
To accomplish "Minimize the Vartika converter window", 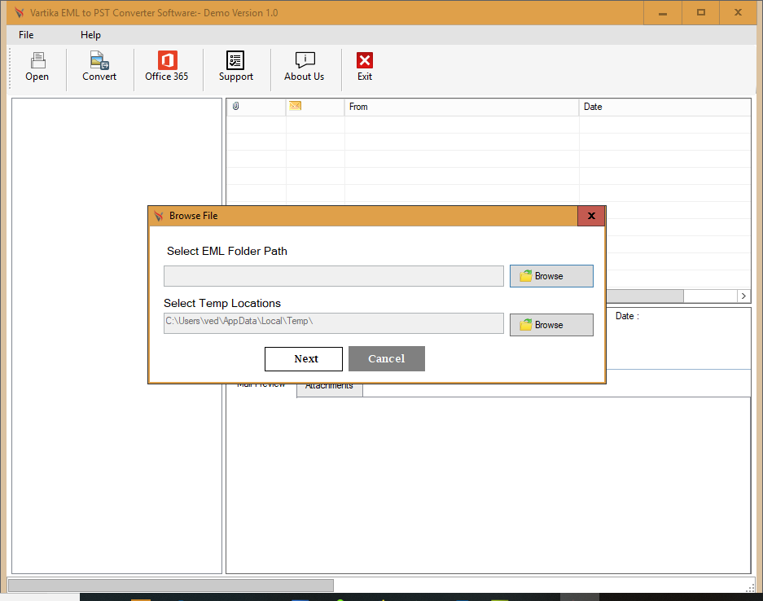I will (x=663, y=13).
